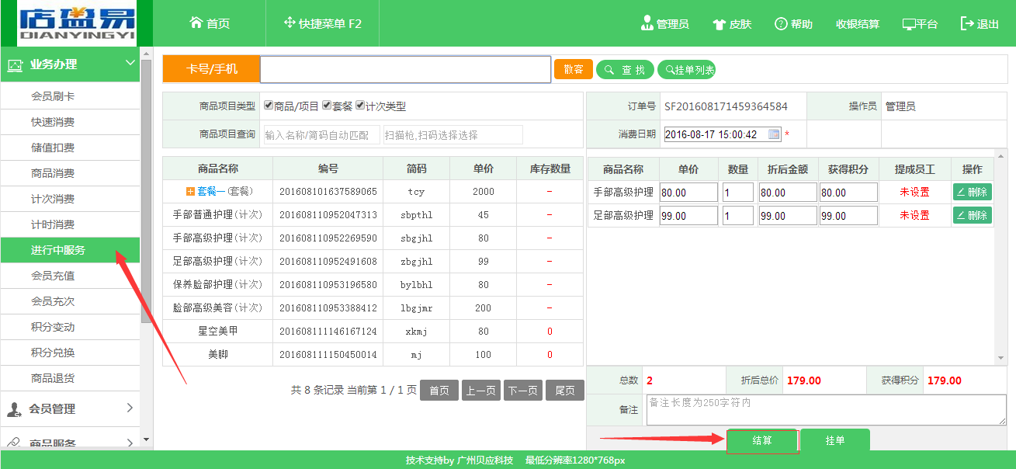The height and width of the screenshot is (469, 1016).
Task: Open the calendar icon in 消费日期 field
Action: [x=774, y=134]
